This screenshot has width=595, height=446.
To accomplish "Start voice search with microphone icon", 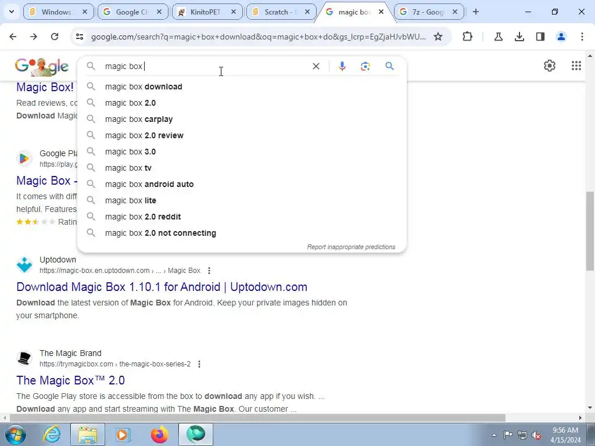I will pos(342,66).
